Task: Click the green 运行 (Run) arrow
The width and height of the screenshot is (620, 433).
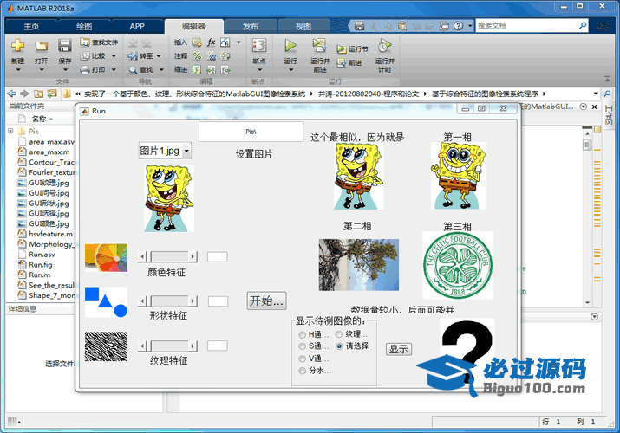Action: 290,45
